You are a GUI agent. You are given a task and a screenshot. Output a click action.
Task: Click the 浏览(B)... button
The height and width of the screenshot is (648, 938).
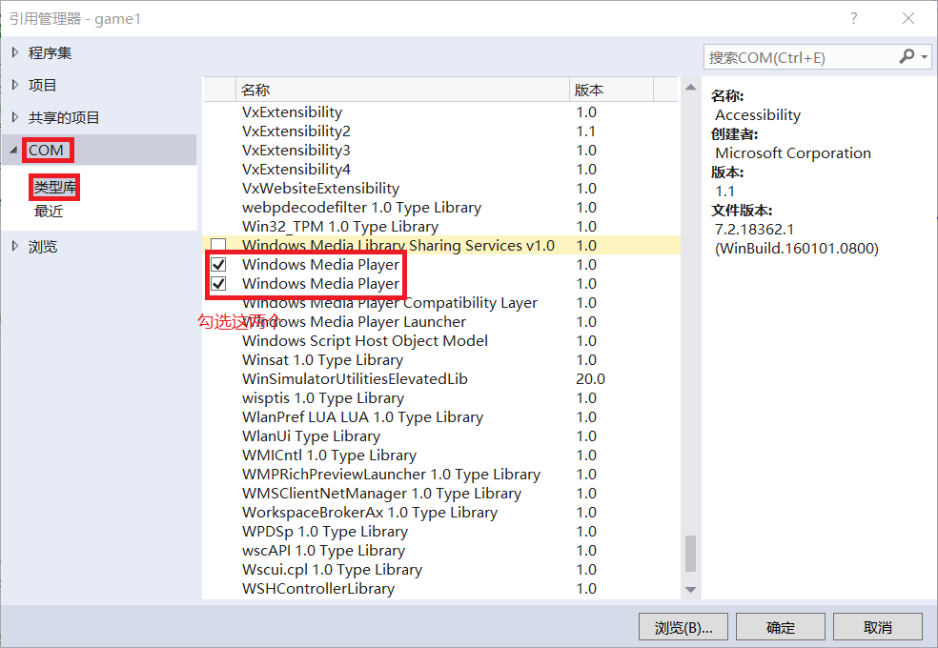[x=683, y=627]
